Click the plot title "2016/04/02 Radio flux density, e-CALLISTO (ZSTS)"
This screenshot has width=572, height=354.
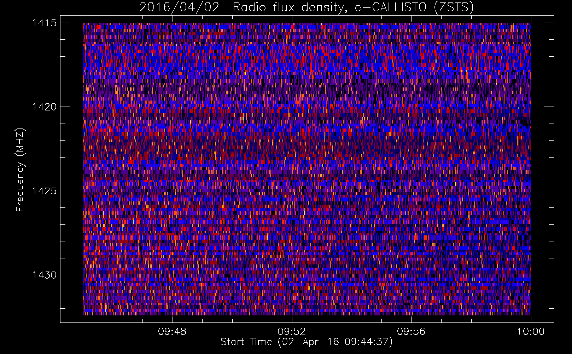point(307,7)
